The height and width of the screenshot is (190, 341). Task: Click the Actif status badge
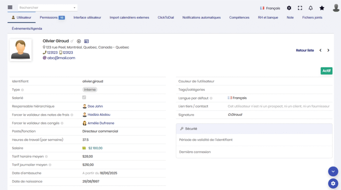click(326, 71)
